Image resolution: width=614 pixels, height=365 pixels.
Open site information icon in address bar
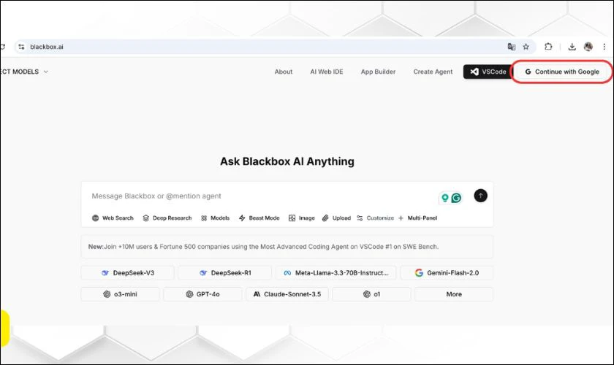tap(21, 47)
